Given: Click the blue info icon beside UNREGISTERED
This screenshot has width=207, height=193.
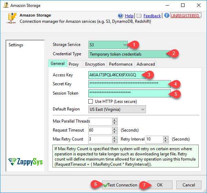Looking at the screenshot, I should (167, 16).
